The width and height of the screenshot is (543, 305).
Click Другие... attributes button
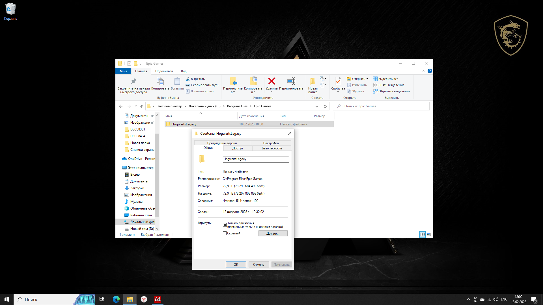pyautogui.click(x=273, y=234)
